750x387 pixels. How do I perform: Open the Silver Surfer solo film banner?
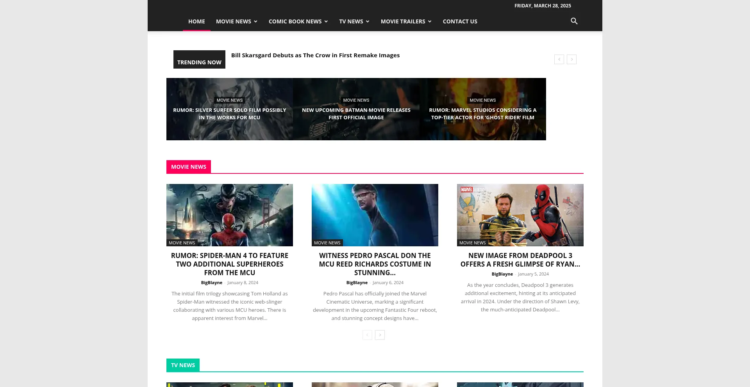[x=230, y=114]
